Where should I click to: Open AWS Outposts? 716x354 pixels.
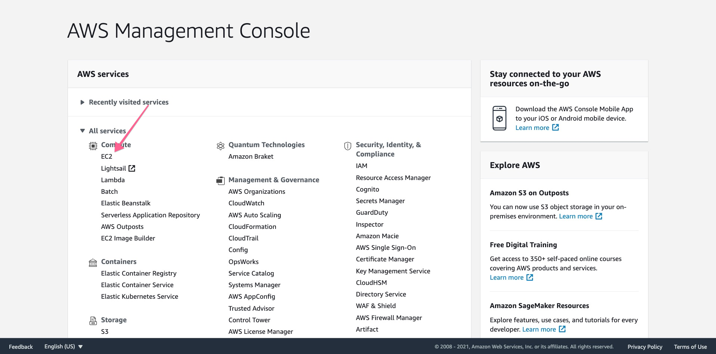122,227
